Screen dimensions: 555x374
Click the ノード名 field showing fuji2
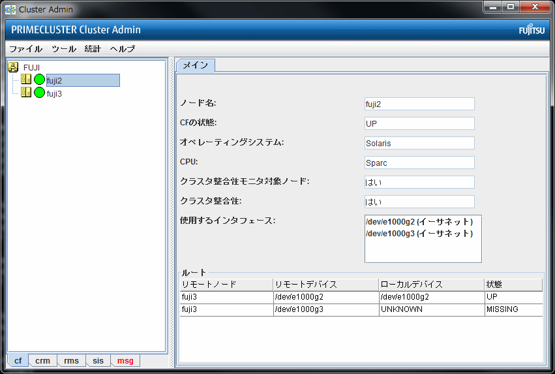click(x=419, y=104)
